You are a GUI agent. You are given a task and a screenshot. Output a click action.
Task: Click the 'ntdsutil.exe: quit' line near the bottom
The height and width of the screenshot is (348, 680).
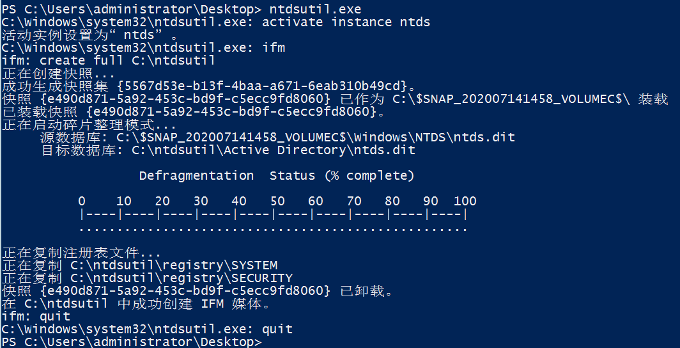147,329
